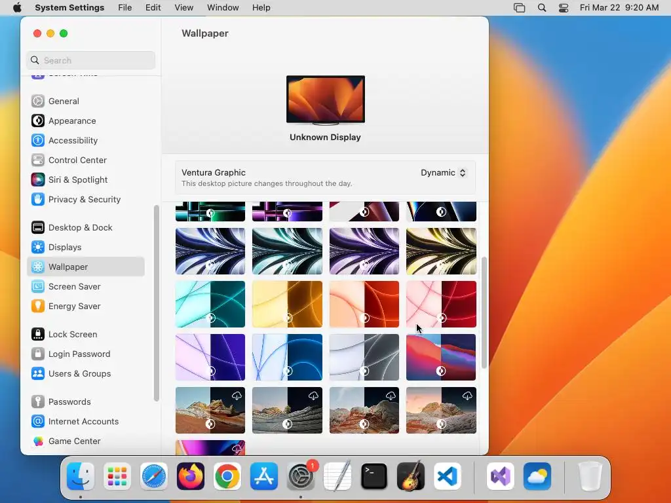Open Control Center in menu bar
Image resolution: width=671 pixels, height=503 pixels.
[564, 8]
